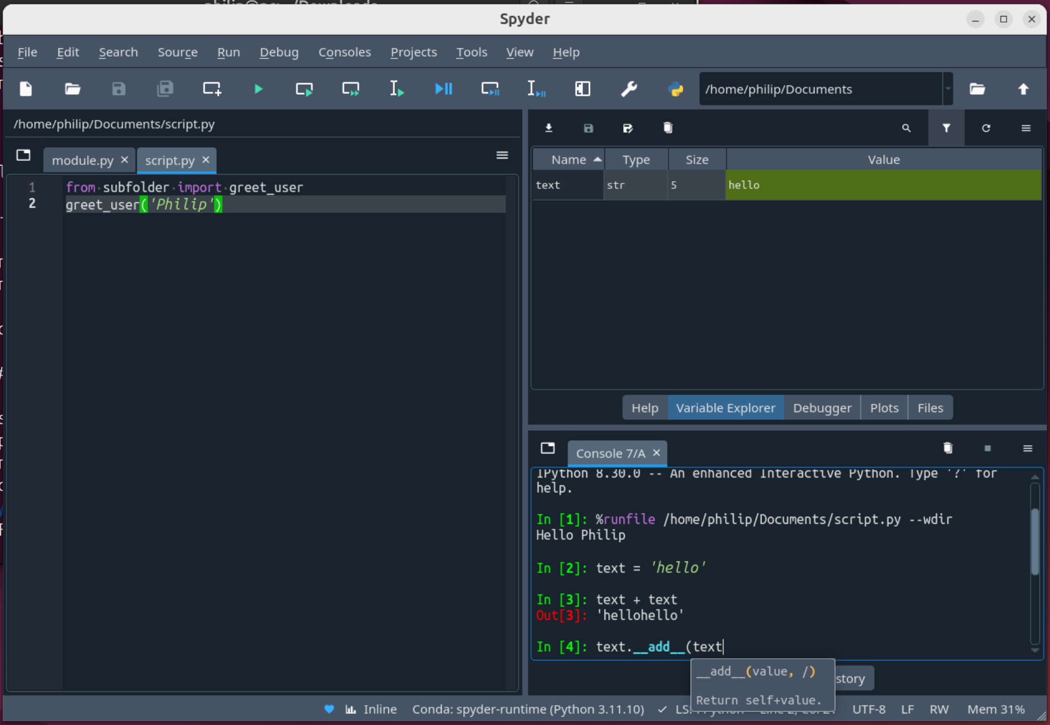
Task: Open the editor pane options hamburger menu
Action: [x=502, y=155]
